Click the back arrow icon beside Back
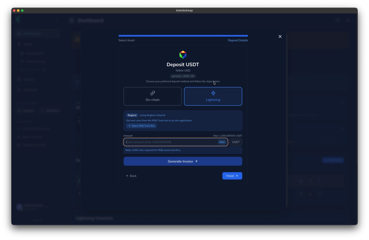 click(x=127, y=176)
